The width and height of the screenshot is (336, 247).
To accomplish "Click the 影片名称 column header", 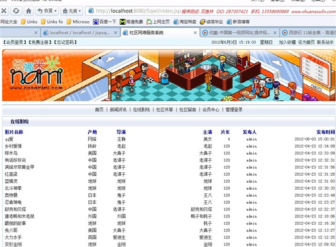I will [x=14, y=132].
